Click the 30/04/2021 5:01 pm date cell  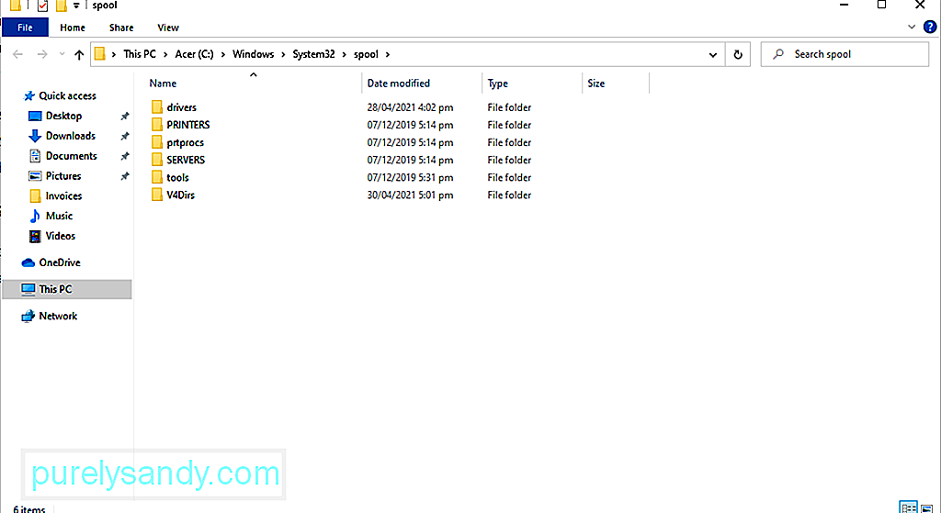tap(410, 195)
